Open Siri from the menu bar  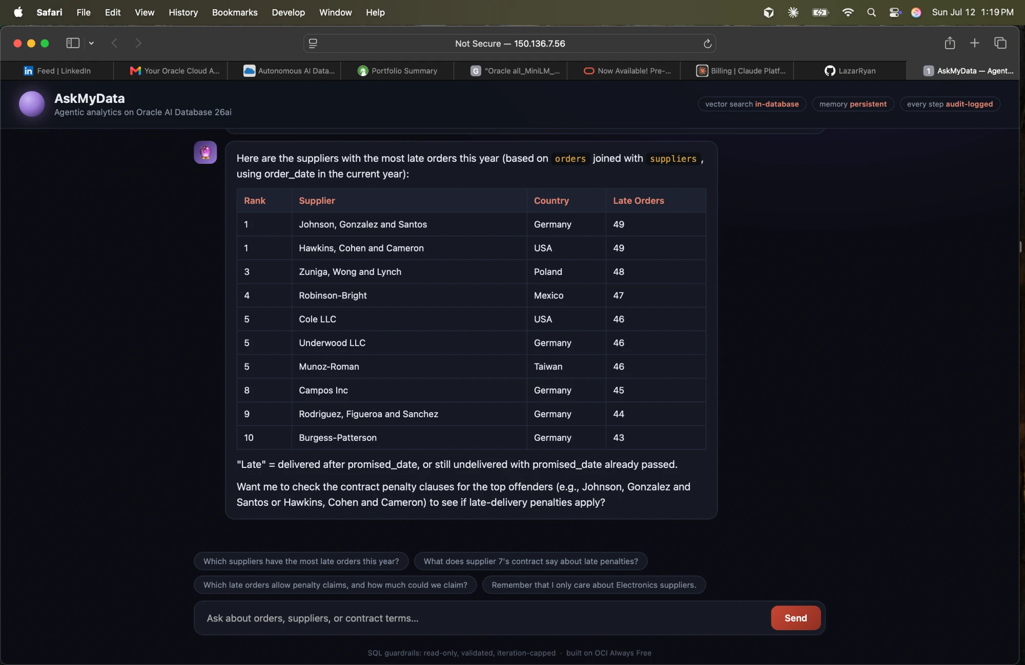click(916, 12)
